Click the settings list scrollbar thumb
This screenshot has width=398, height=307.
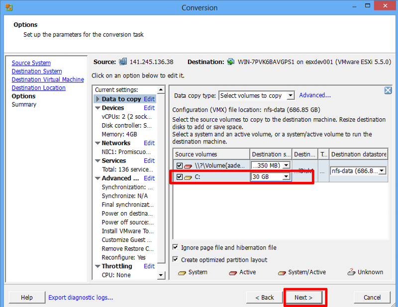[161, 178]
